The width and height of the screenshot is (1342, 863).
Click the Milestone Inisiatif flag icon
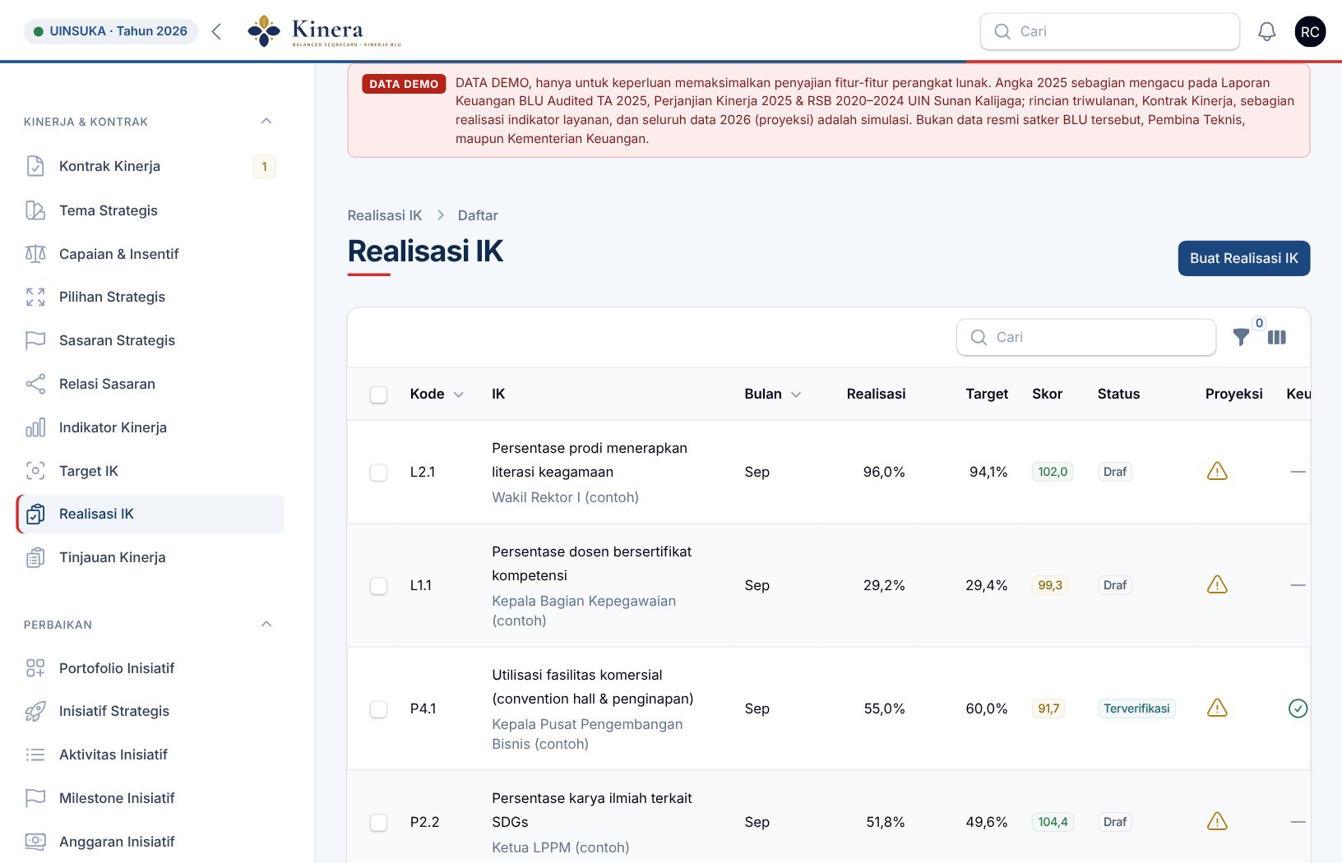(35, 798)
